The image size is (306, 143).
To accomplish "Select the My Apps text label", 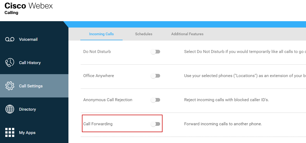I will click(x=27, y=133).
